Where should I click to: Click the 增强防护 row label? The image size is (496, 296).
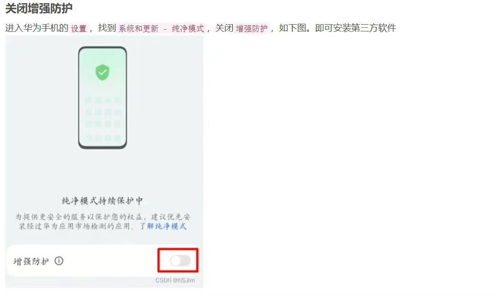[x=31, y=261]
